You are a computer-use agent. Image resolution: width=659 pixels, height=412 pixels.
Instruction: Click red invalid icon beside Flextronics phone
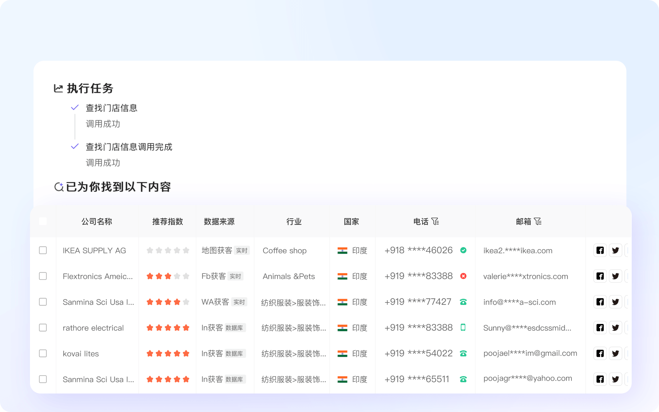pyautogui.click(x=463, y=276)
